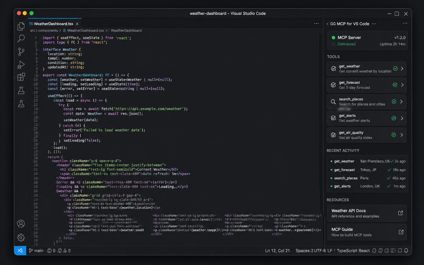Toggle the get_weather enabled checkmark

pyautogui.click(x=395, y=69)
